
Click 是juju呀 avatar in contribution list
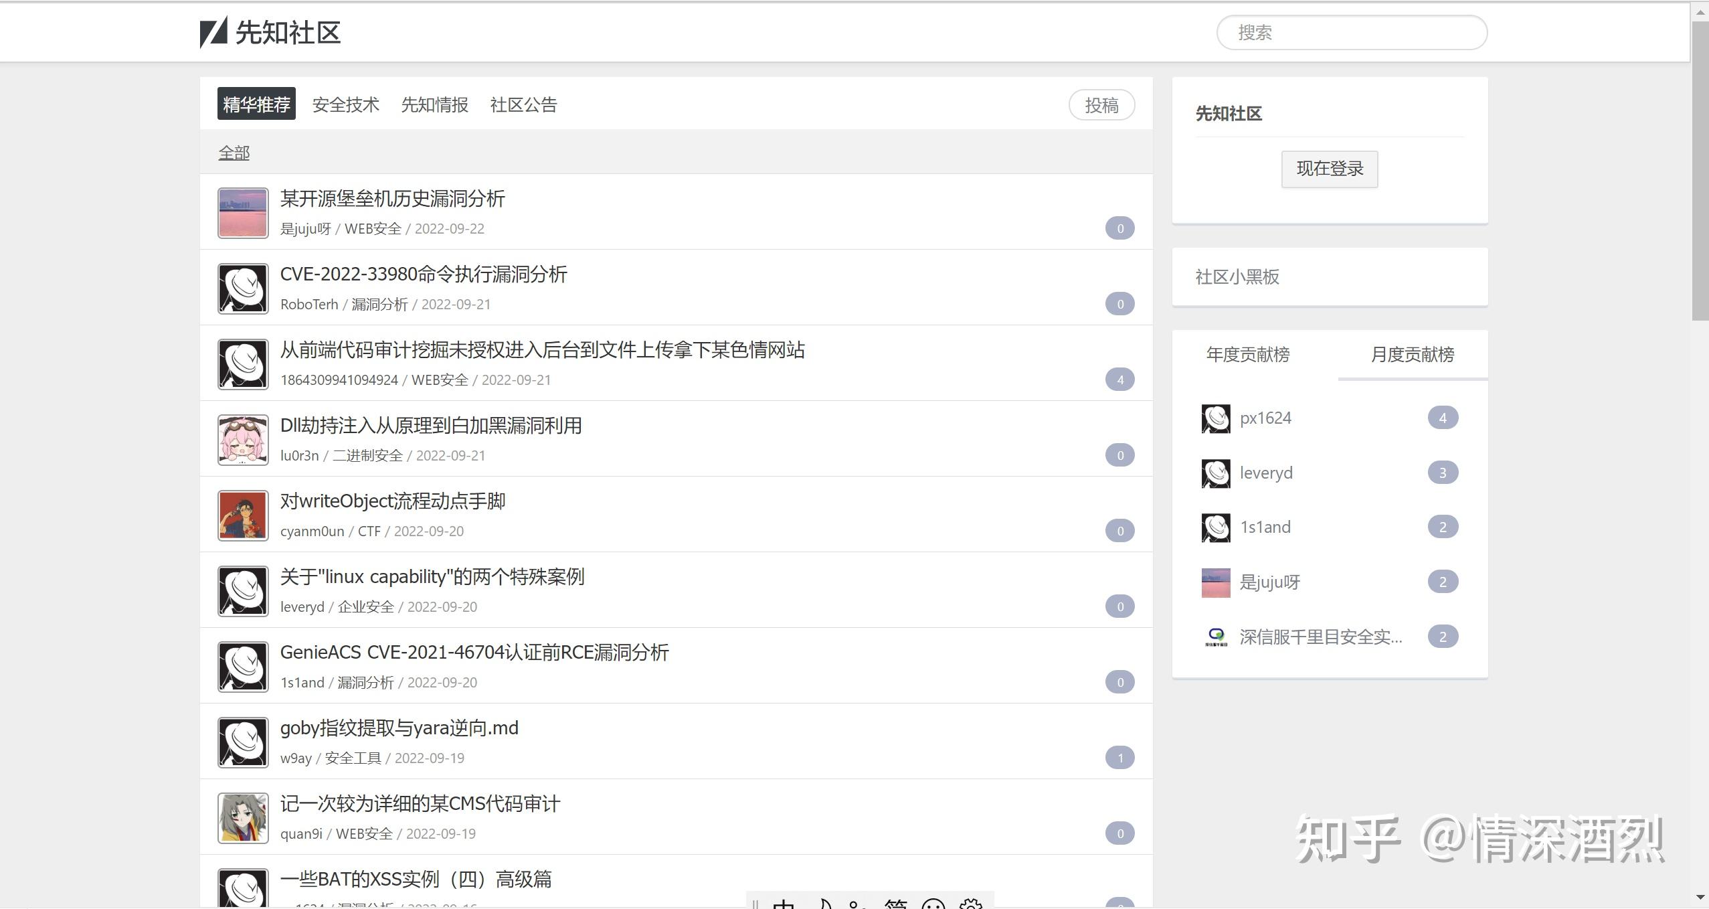coord(1216,582)
